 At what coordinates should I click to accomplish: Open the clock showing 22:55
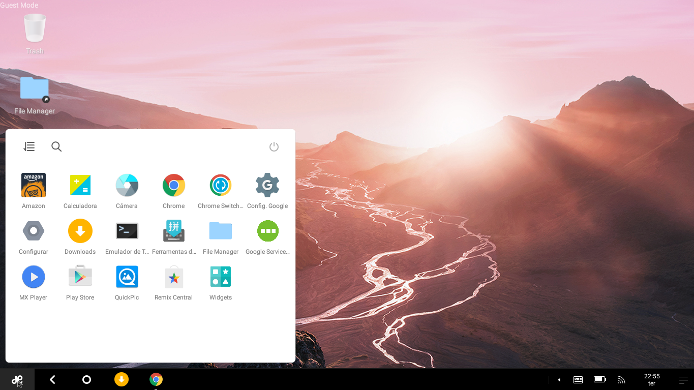(652, 379)
